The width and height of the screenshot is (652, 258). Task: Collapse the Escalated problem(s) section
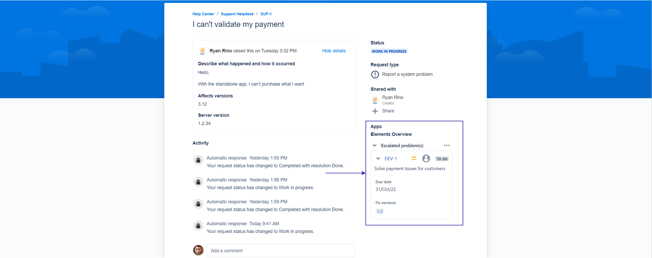(x=375, y=145)
